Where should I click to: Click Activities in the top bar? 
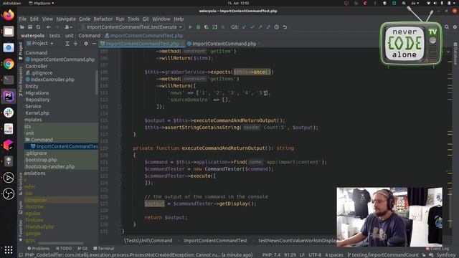coord(11,3)
